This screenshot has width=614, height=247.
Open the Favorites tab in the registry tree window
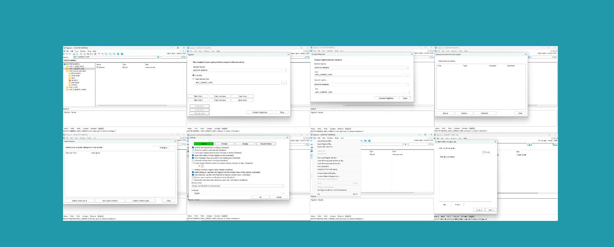click(93, 128)
